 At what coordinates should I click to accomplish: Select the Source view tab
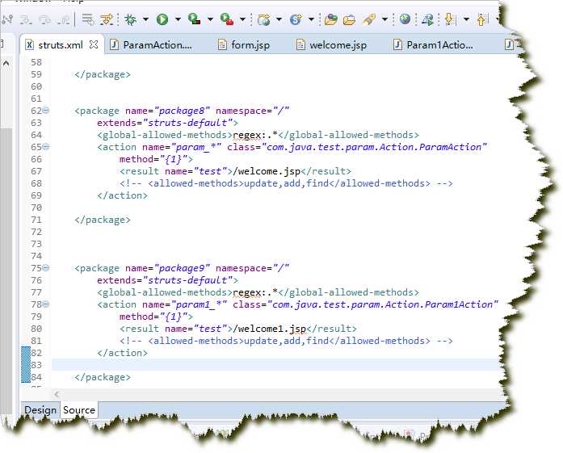[79, 410]
